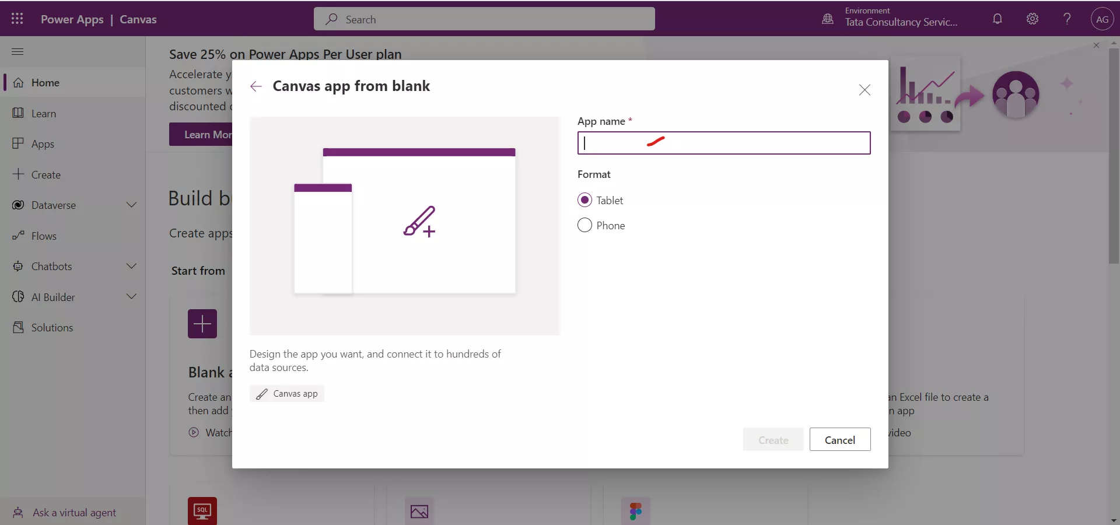Go back using the dialog arrow
The image size is (1120, 525).
click(256, 86)
